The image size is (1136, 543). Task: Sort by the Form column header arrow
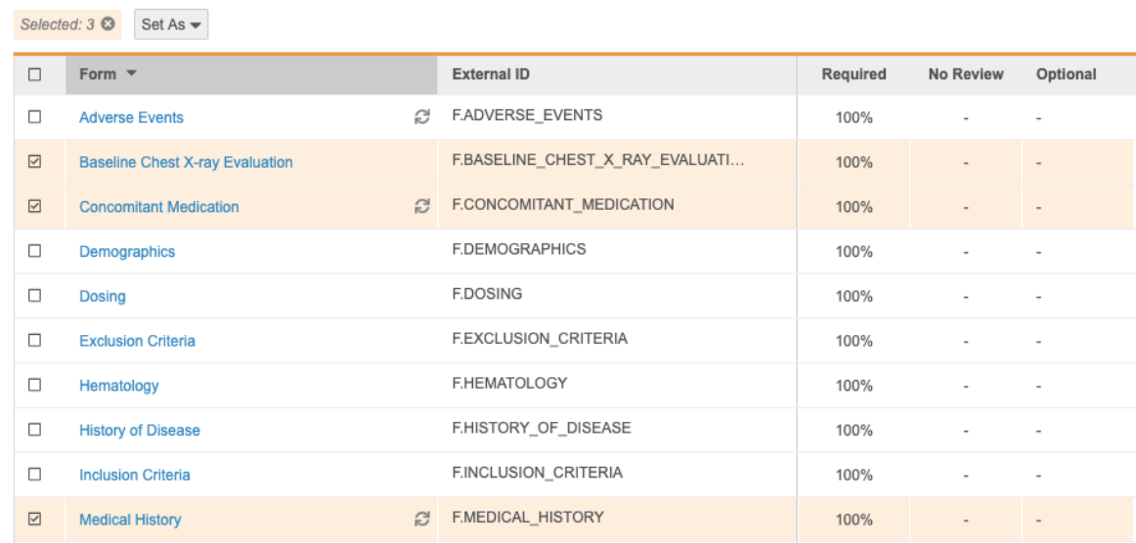(x=132, y=74)
